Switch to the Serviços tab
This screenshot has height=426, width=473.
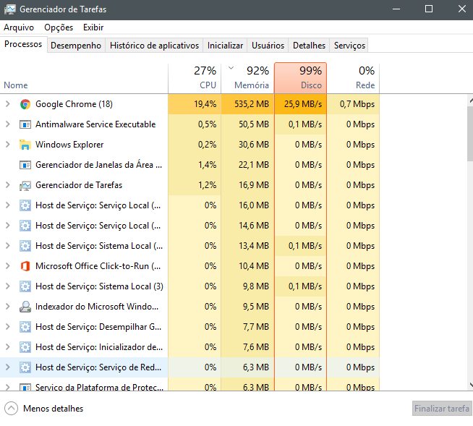pos(349,46)
